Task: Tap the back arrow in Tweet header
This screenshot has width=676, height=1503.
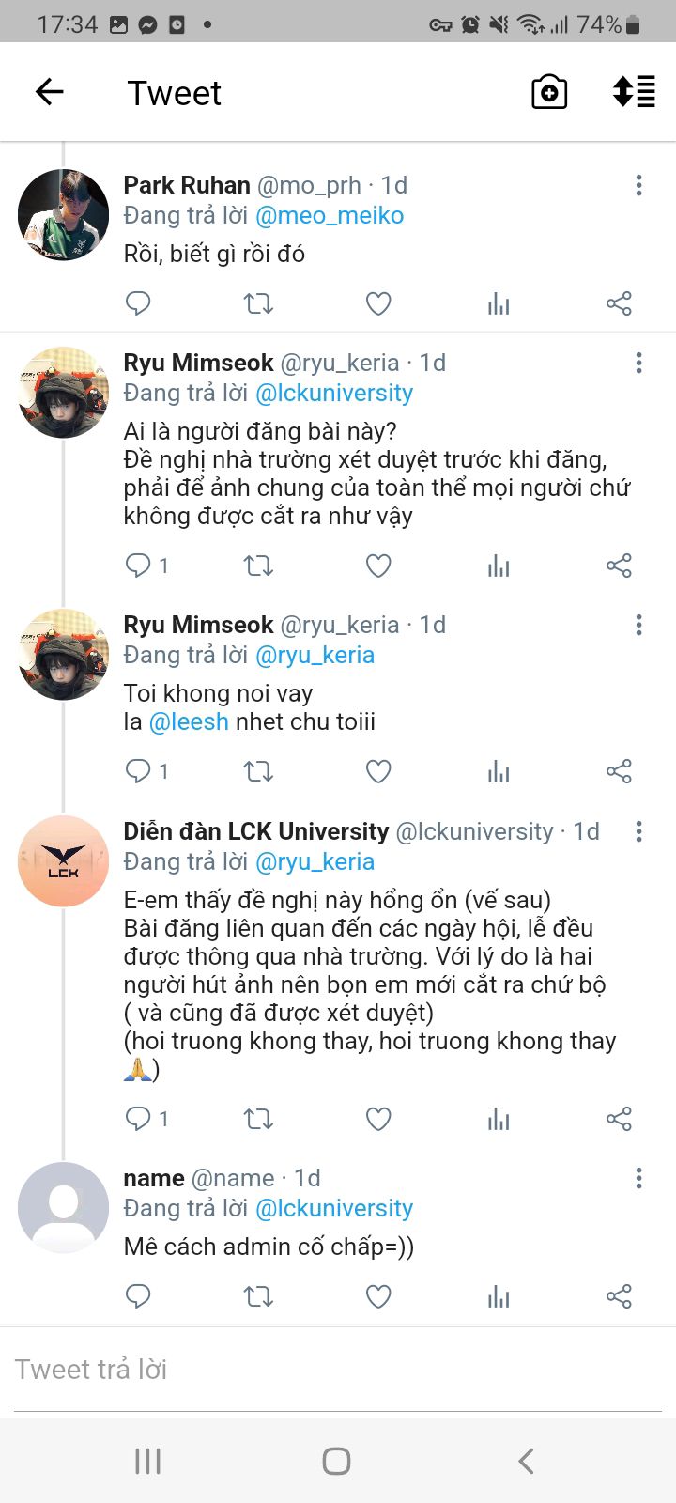Action: 49,92
